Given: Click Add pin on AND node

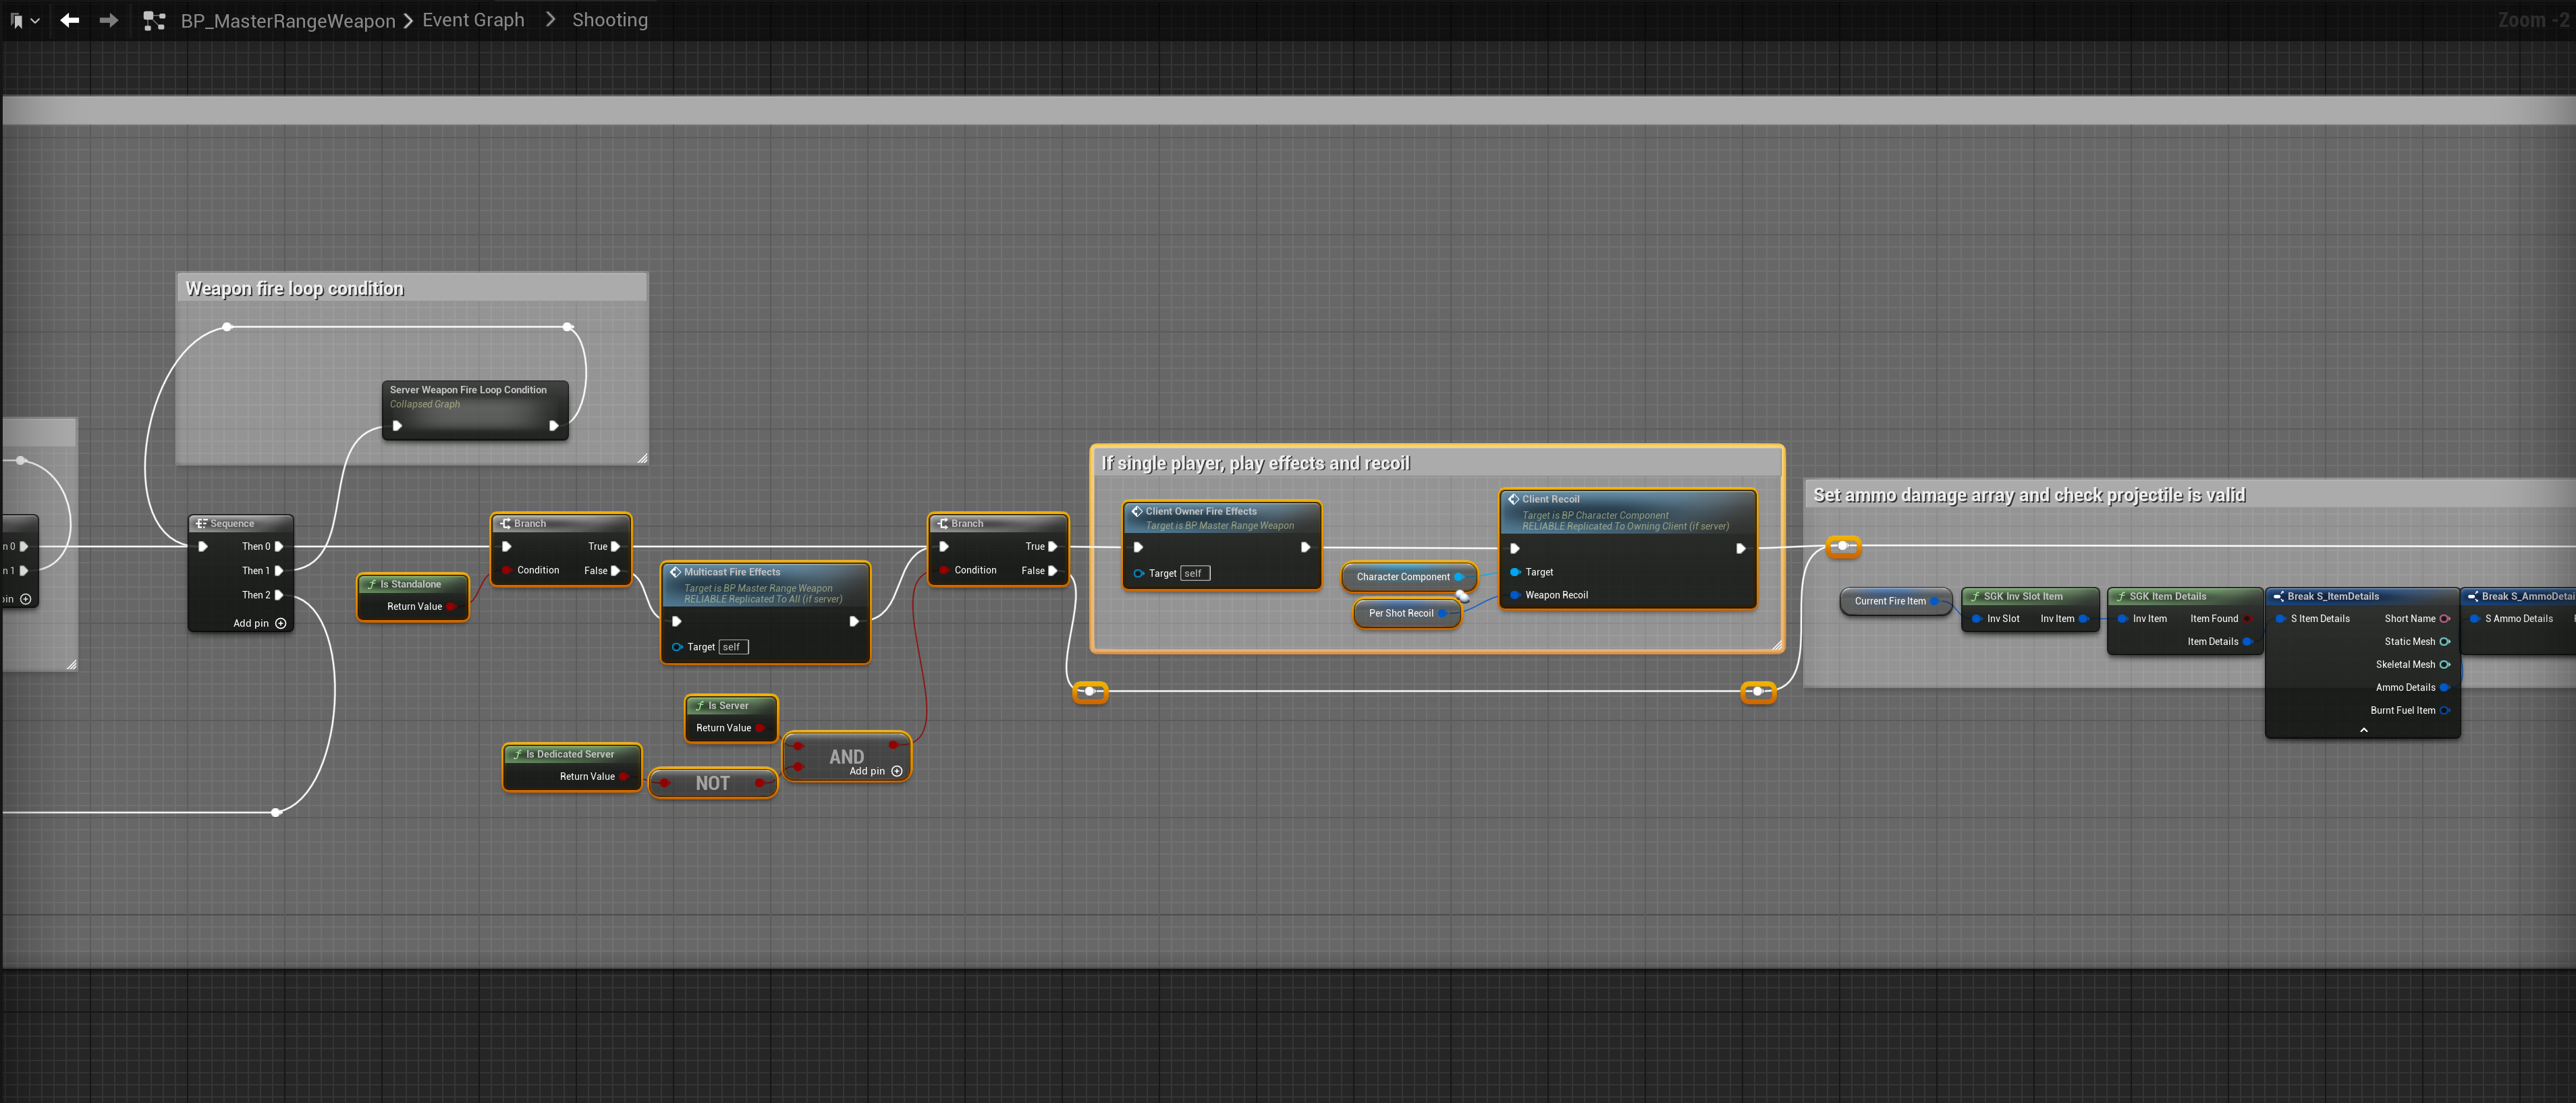Looking at the screenshot, I should [x=897, y=771].
